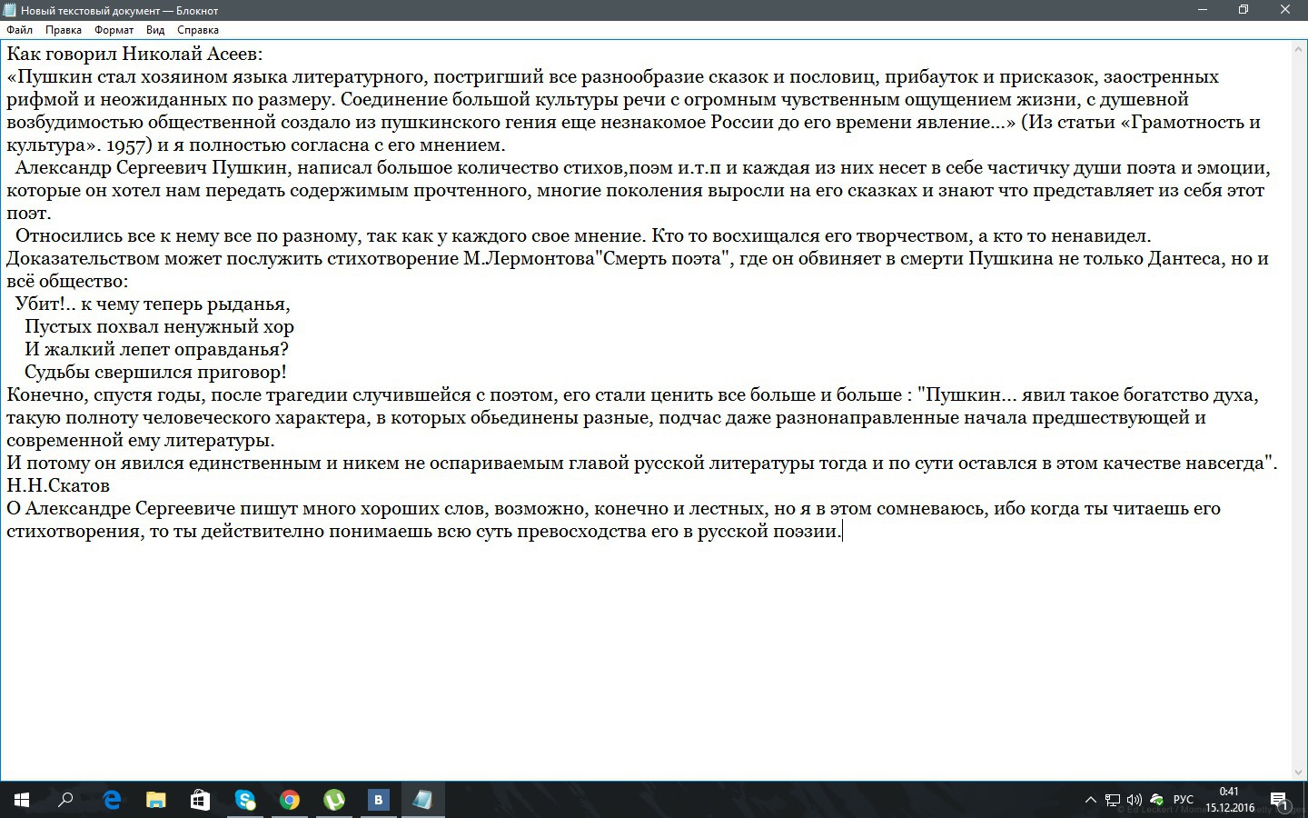Viewport: 1308px width, 818px height.
Task: Click verse line 'Судьбы свершился приговор!'
Action: (x=155, y=372)
